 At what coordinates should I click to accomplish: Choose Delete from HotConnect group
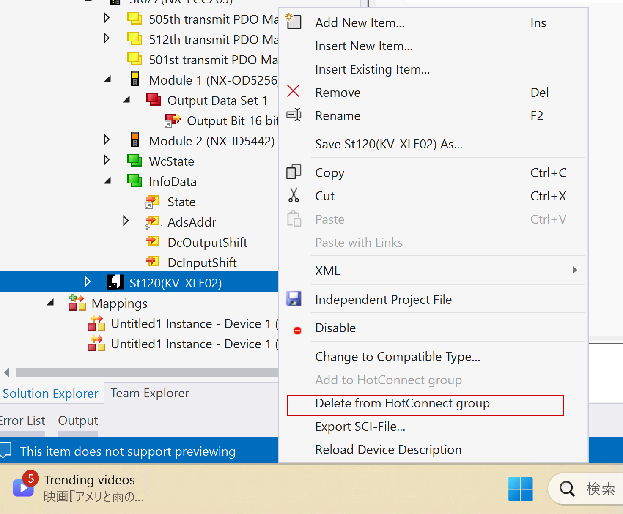point(402,404)
